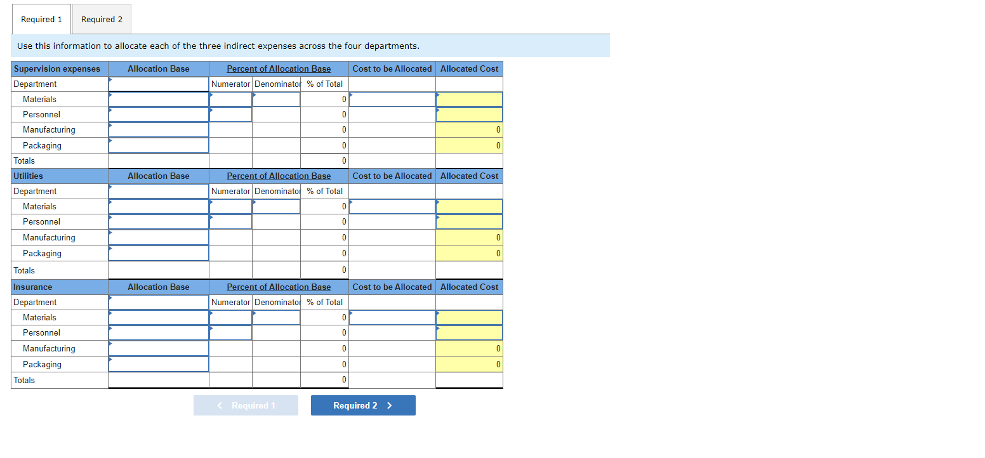Click Insurance Materials denominator field
The width and height of the screenshot is (985, 458).
tap(276, 317)
